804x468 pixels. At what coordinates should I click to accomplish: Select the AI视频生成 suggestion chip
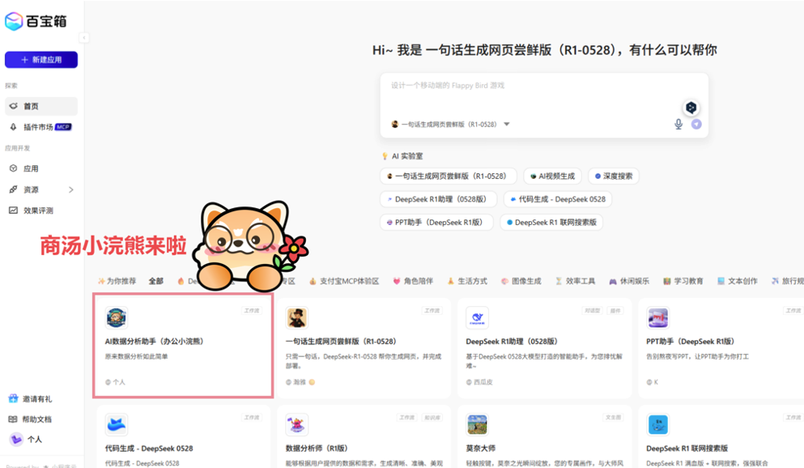pyautogui.click(x=552, y=176)
